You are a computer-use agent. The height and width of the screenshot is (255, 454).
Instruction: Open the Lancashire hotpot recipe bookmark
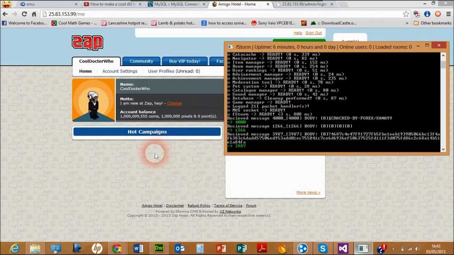point(124,23)
